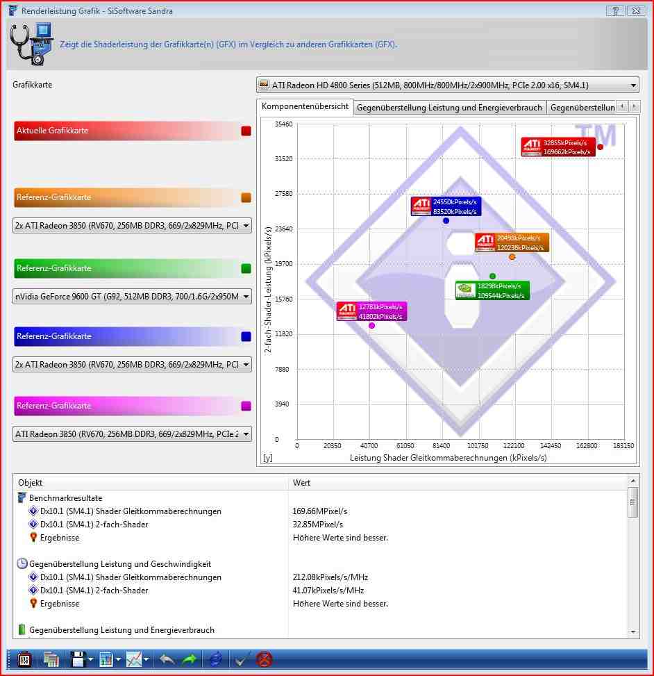The height and width of the screenshot is (676, 654).
Task: Click the blue data point in chart
Action: click(x=446, y=221)
